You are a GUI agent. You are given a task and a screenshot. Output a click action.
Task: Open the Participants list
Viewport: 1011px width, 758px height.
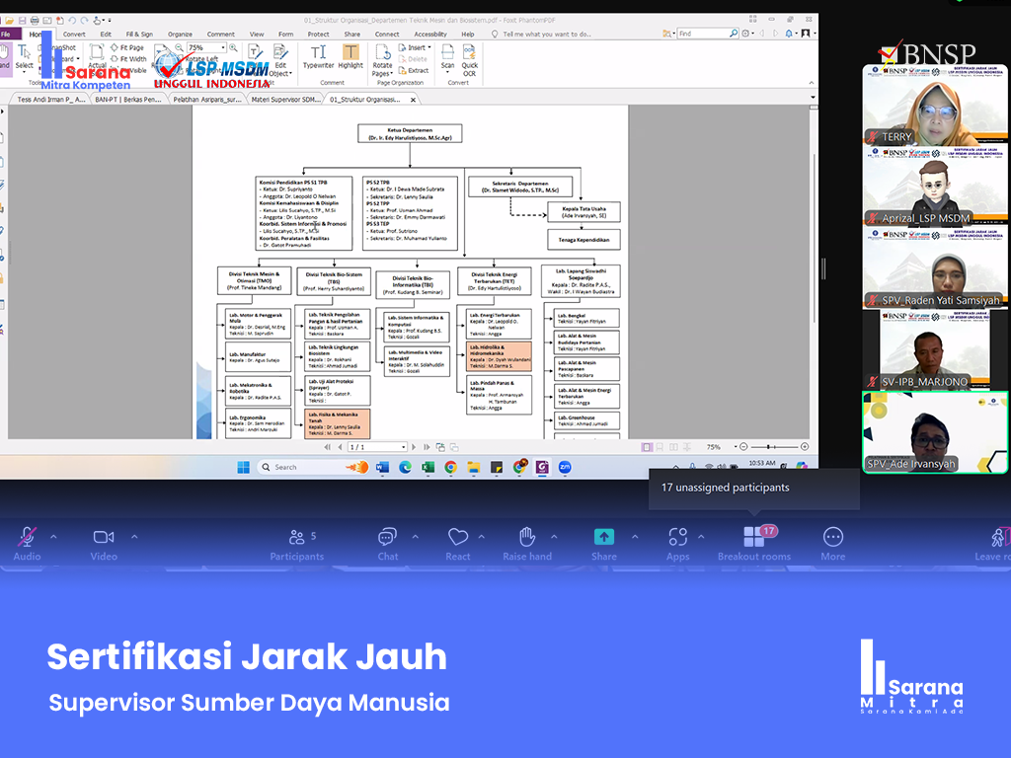pos(296,543)
